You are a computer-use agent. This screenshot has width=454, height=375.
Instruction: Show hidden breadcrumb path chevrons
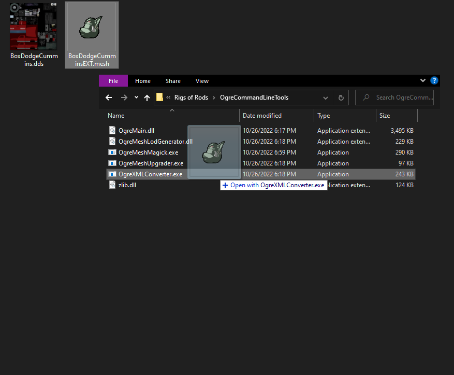[x=168, y=98]
